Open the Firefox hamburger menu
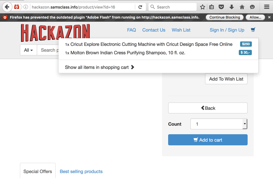Image resolution: width=273 pixels, height=178 pixels. pos(266,7)
